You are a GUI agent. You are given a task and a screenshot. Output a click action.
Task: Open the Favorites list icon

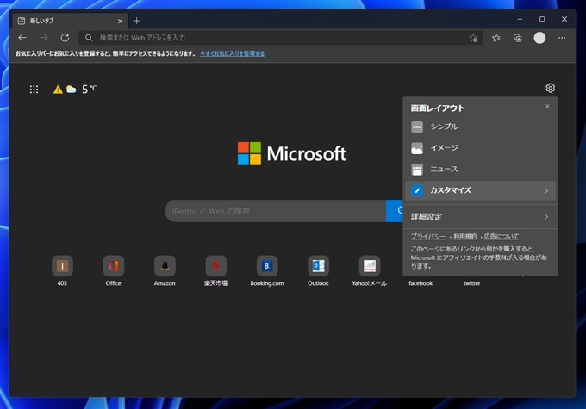pos(496,38)
